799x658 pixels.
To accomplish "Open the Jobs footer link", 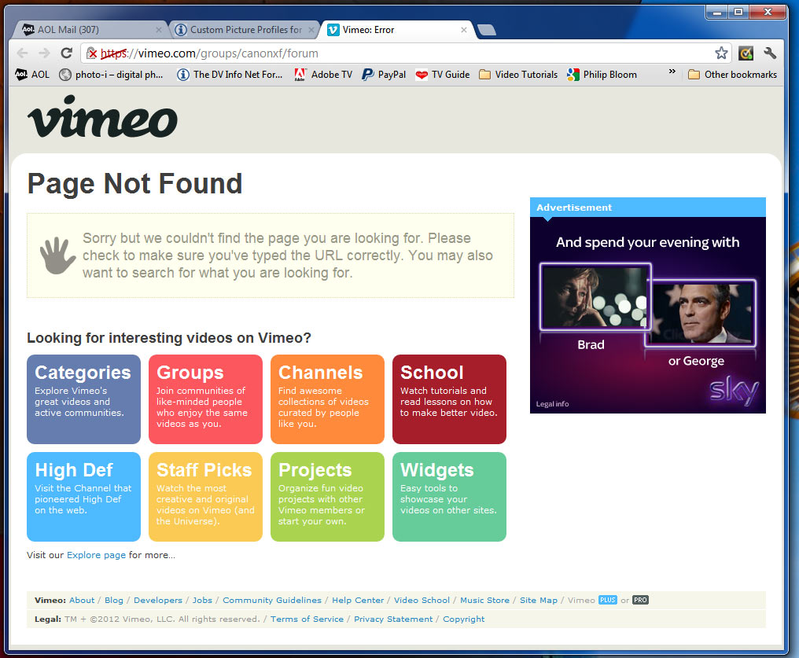I will (x=202, y=600).
